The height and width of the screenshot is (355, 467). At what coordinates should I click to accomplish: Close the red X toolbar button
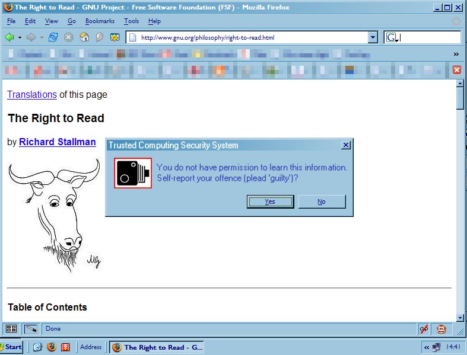(x=457, y=70)
